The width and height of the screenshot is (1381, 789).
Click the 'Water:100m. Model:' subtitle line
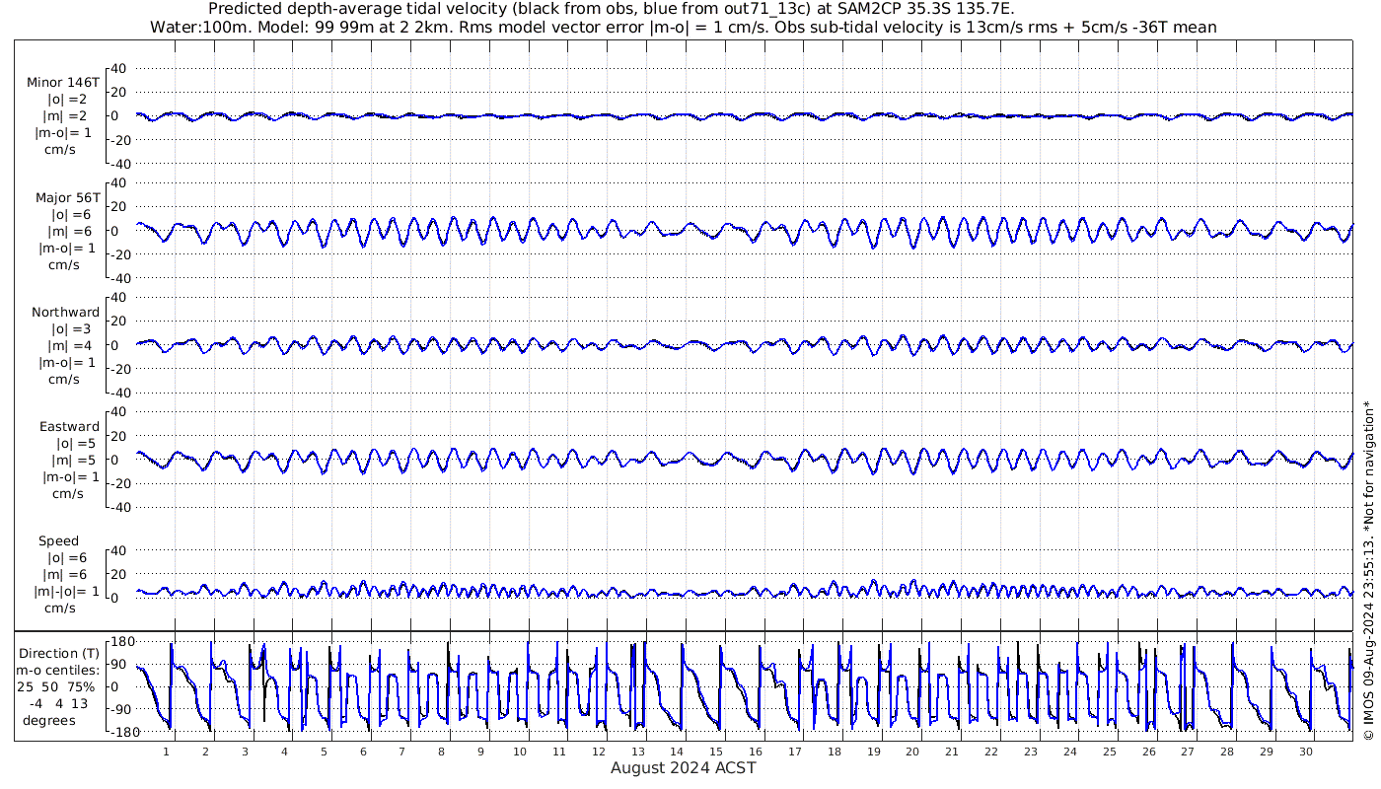click(683, 27)
